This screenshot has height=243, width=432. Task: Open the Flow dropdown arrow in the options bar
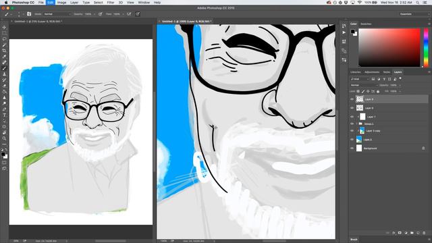[123, 13]
